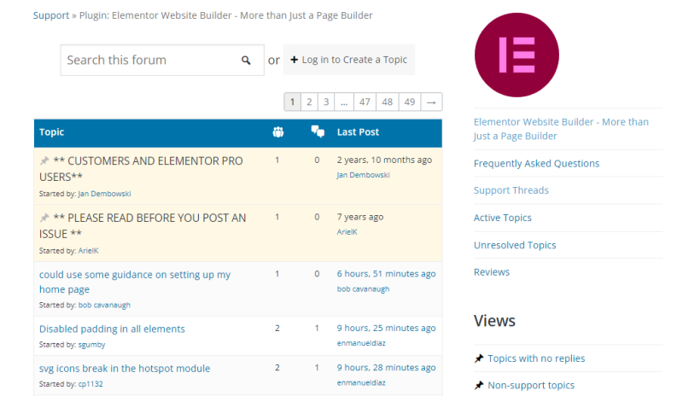Open Support Threads sidebar link
683x396 pixels.
(511, 190)
